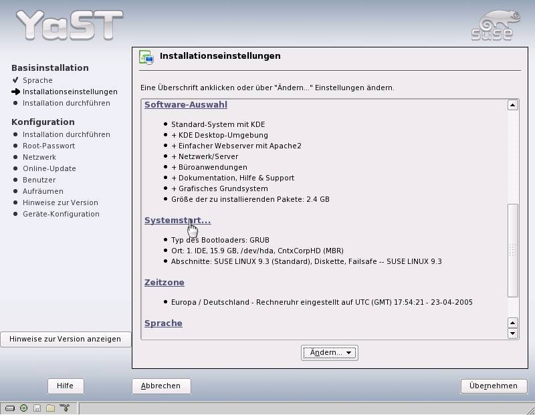
Task: Click the Übernehmen button
Action: click(x=494, y=386)
